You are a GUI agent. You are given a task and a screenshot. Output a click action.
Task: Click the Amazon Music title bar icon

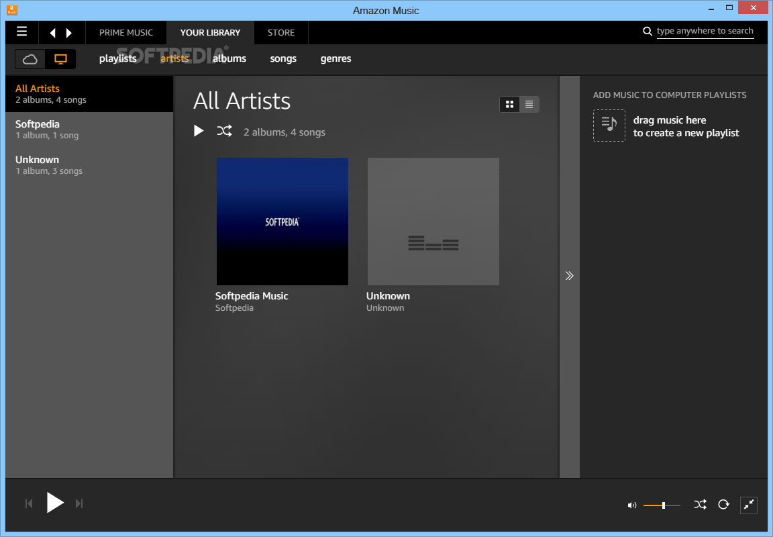coord(12,9)
